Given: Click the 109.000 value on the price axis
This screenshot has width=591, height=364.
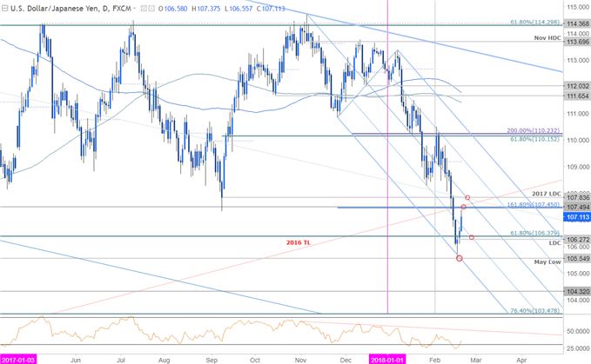Looking at the screenshot, I should [577, 167].
